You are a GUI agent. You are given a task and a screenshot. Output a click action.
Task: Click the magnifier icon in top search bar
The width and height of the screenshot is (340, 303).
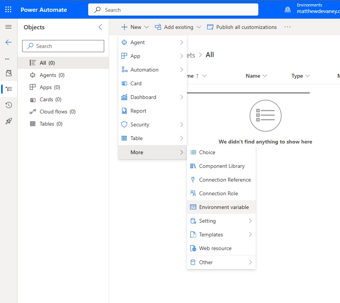coord(97,10)
